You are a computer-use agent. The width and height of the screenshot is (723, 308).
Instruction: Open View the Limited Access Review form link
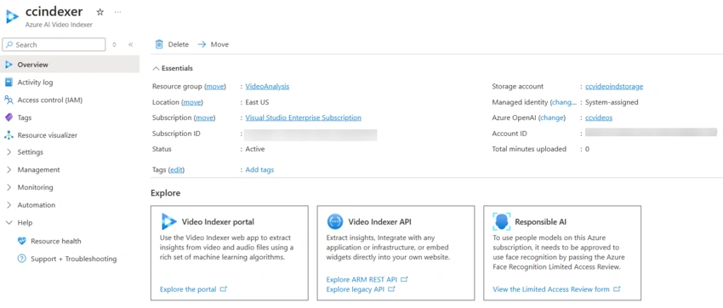coord(551,289)
